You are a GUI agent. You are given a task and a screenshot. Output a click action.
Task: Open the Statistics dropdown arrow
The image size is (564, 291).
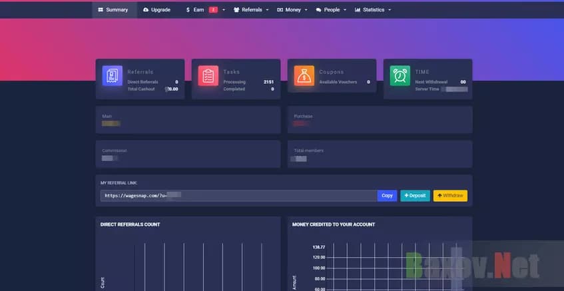[x=390, y=10]
